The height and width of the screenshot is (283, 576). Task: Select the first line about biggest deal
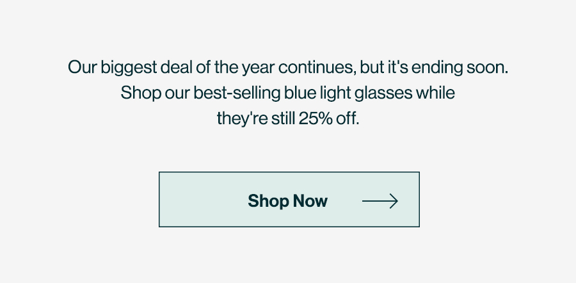(288, 68)
